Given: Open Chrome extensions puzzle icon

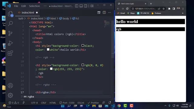Looking at the screenshot, I should point(169,9).
